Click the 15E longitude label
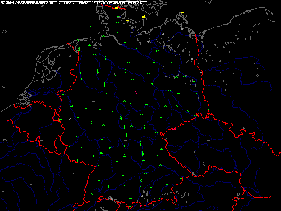The image size is (281, 211). (209, 6)
